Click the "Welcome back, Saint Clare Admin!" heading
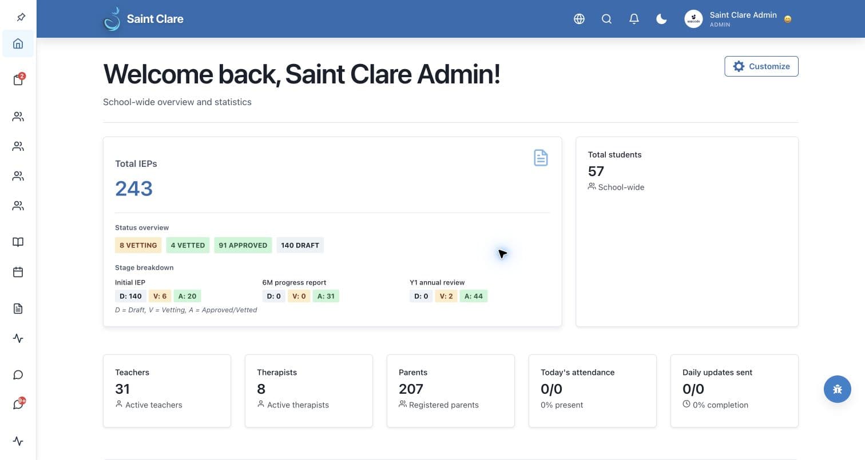 (x=301, y=74)
